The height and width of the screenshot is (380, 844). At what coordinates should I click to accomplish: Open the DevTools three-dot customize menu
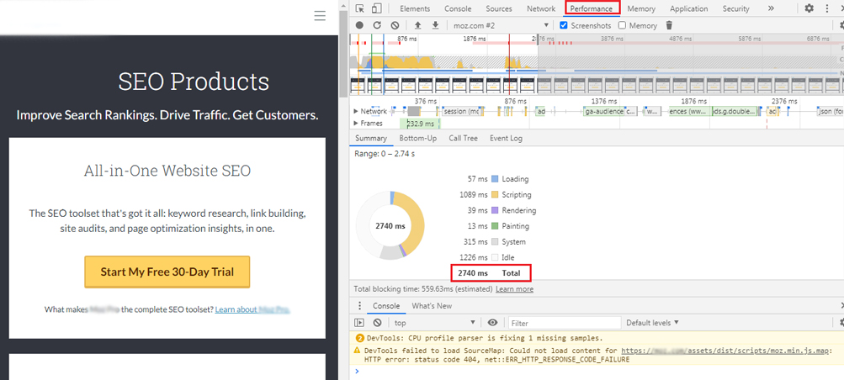(827, 8)
